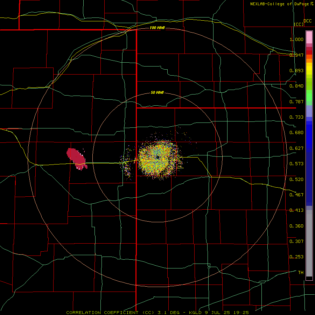Click the DCC label above the color bar
Screen dimensions: 315x315
(308, 21)
